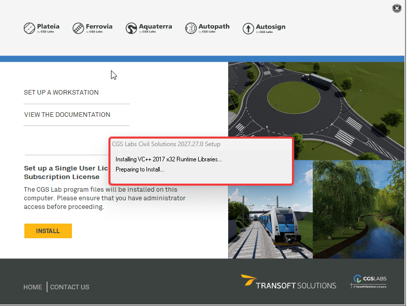407x306 pixels.
Task: Open View the Documentation
Action: [67, 115]
